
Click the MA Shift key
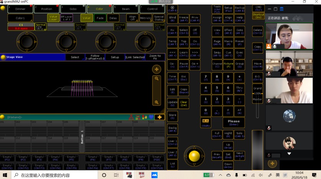(205, 123)
